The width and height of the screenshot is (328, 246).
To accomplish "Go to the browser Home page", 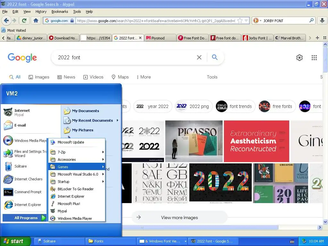I will pyautogui.click(x=36, y=20).
